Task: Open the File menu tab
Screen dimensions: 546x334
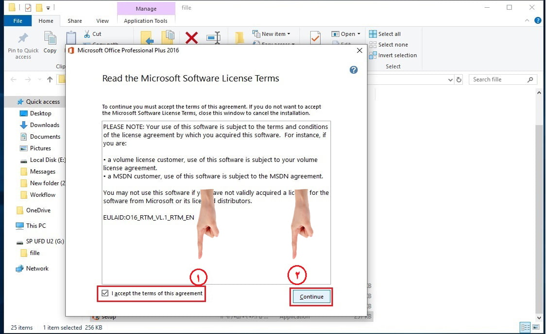Action: 18,21
